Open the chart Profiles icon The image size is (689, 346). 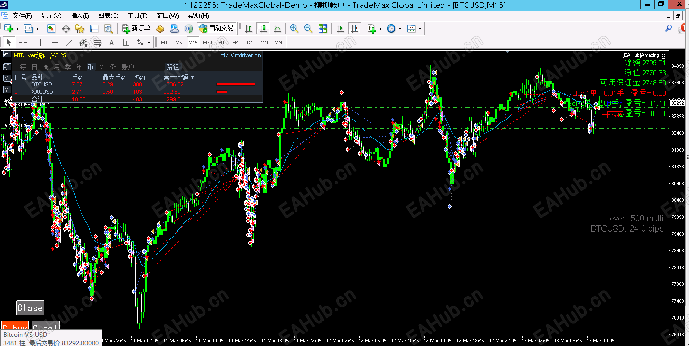point(28,28)
